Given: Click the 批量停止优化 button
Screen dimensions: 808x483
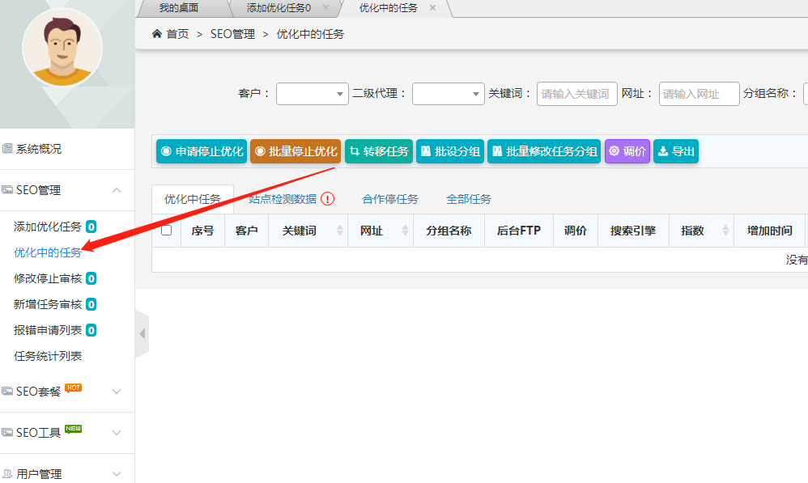Looking at the screenshot, I should pyautogui.click(x=296, y=151).
